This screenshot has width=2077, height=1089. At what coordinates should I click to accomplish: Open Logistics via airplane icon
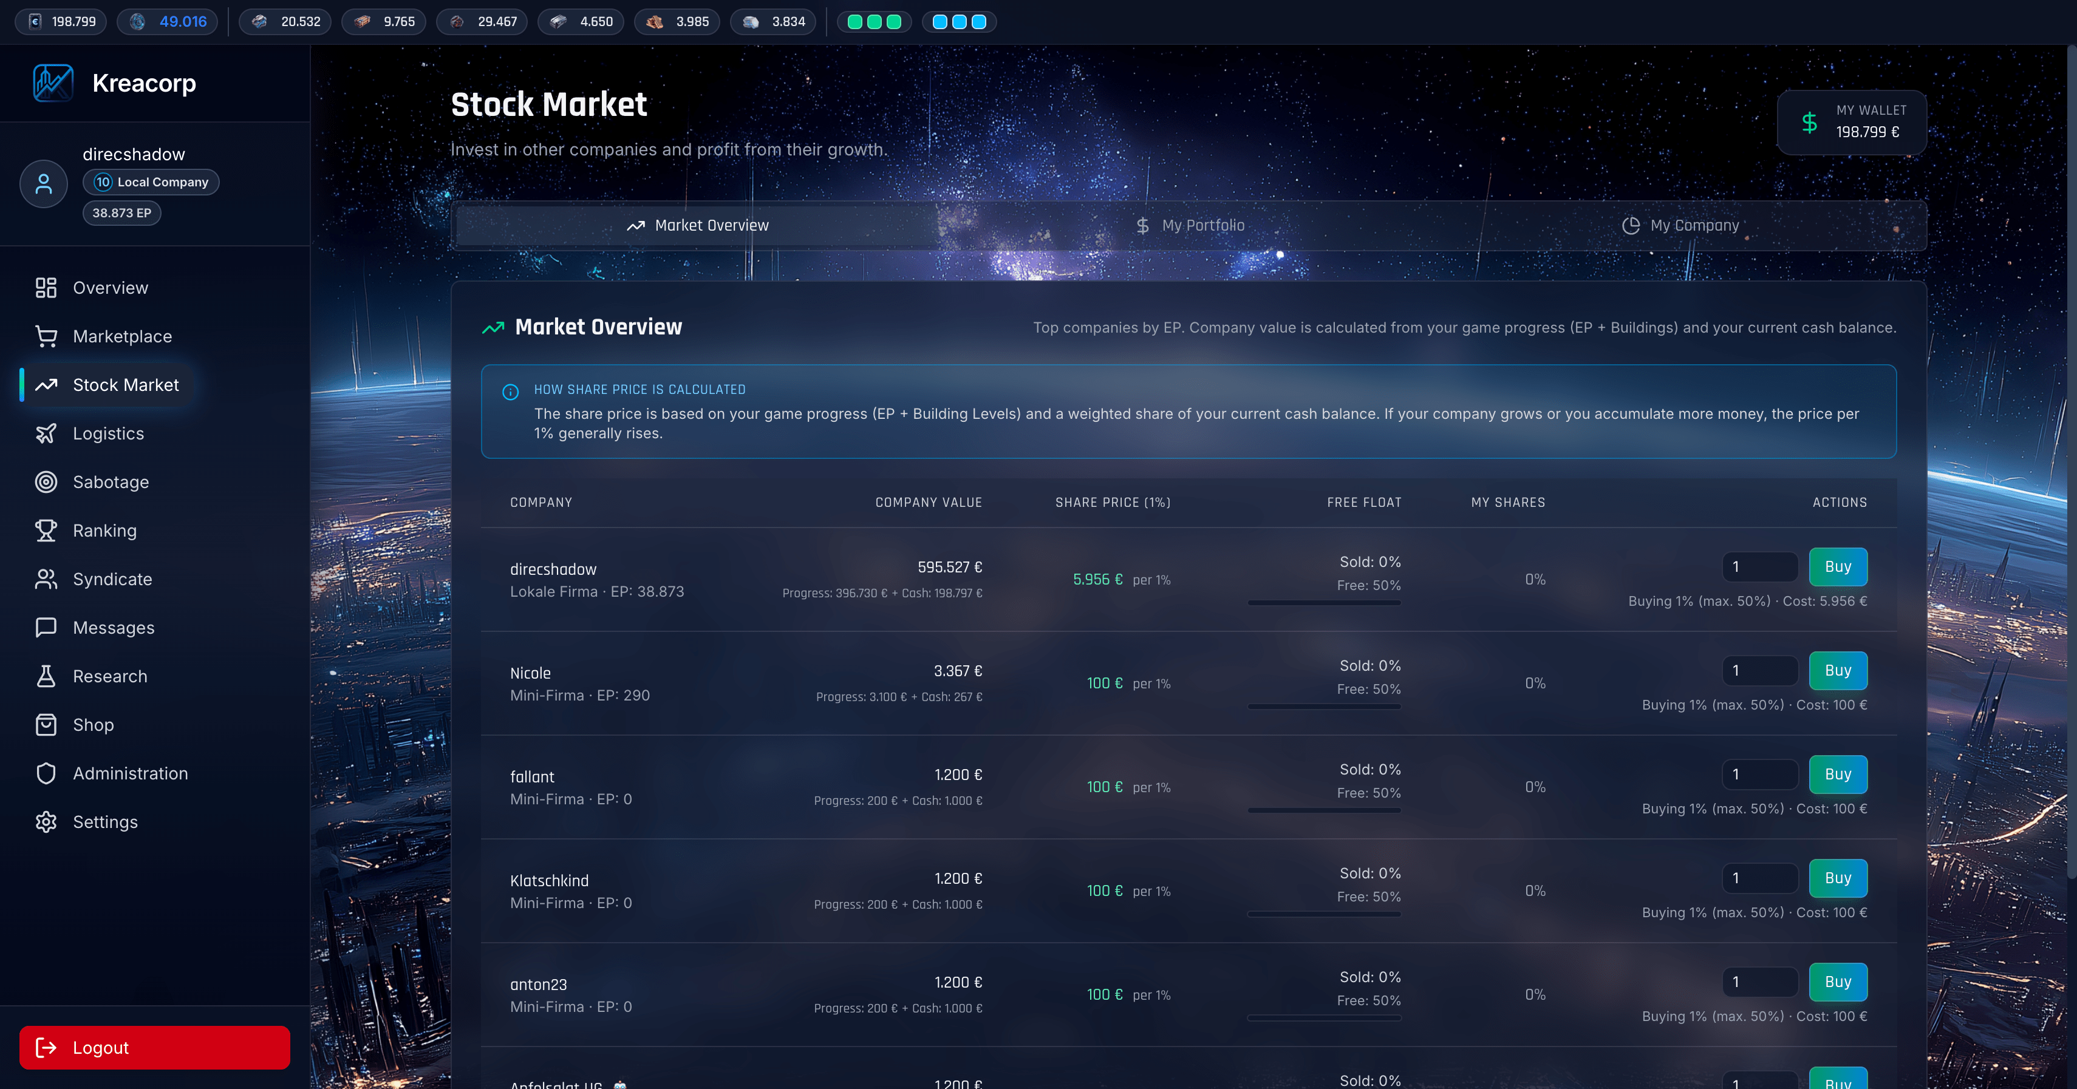coord(46,433)
